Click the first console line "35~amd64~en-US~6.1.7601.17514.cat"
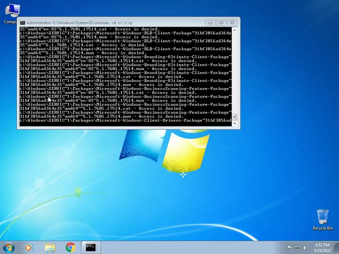Image resolution: width=339 pixels, height=254 pixels. [90, 29]
